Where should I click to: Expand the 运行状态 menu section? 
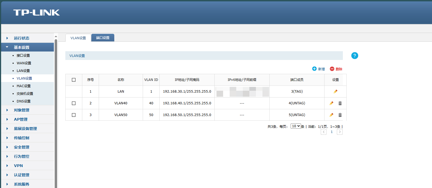(27, 38)
